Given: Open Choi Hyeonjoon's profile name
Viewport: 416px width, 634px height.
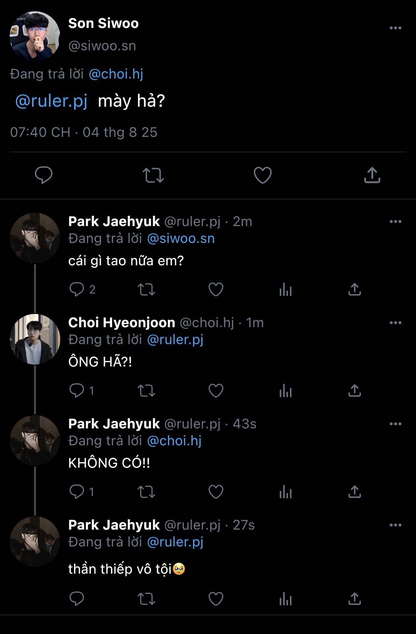Looking at the screenshot, I should point(121,323).
